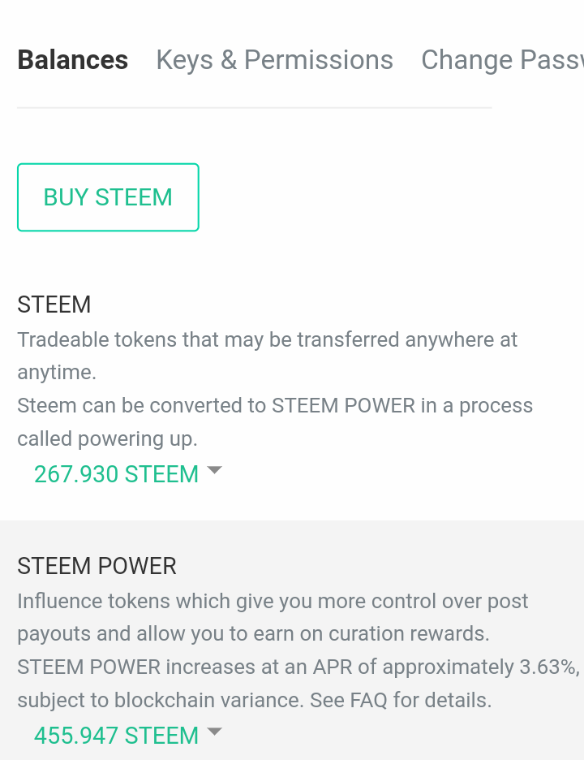This screenshot has height=760, width=584.
Task: Go to the Change Password tab
Action: pos(501,60)
